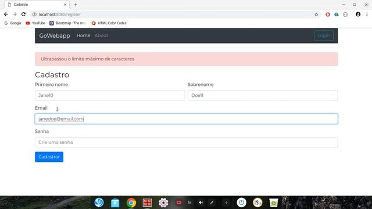This screenshot has height=209, width=372.
Task: Open the clock icon in dock
Action: pos(257,203)
